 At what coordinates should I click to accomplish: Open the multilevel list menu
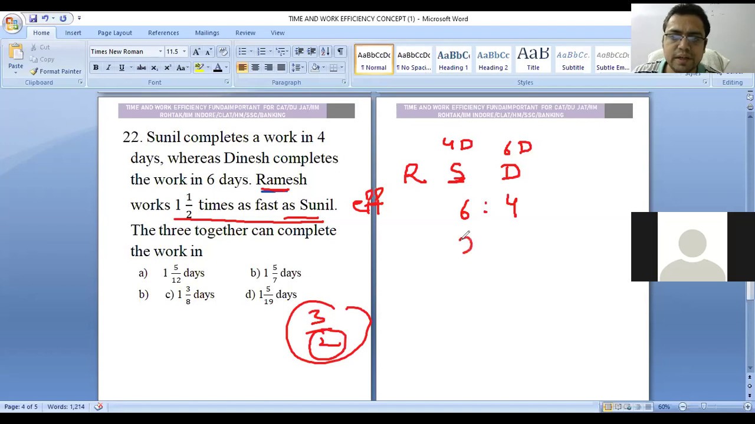pos(283,52)
